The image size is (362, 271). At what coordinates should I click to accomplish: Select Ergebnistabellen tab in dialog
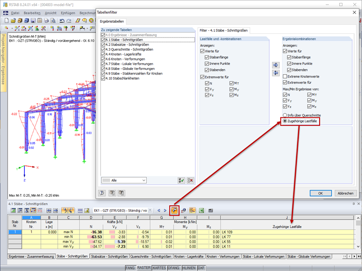click(x=112, y=21)
